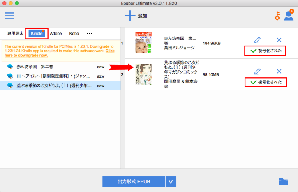Select 赤ん坊帝国 第二巻 in the list

point(60,67)
